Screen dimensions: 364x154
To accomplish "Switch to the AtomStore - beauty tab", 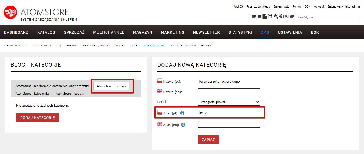I will click(70, 94).
